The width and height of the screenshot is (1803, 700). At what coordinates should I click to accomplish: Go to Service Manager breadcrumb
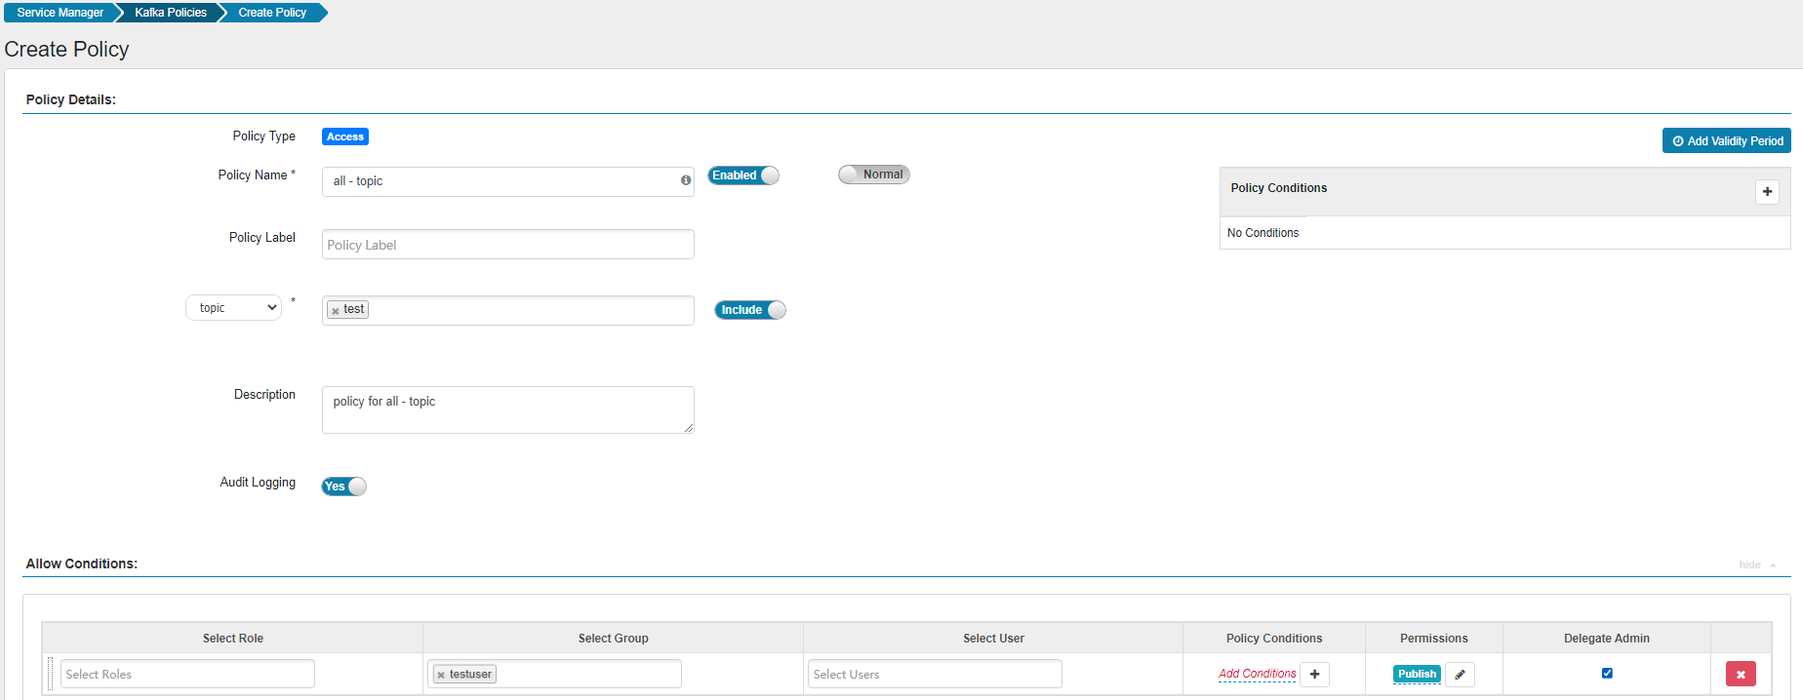click(60, 13)
